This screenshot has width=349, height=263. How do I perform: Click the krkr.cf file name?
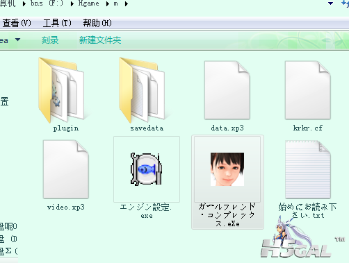[308, 128]
